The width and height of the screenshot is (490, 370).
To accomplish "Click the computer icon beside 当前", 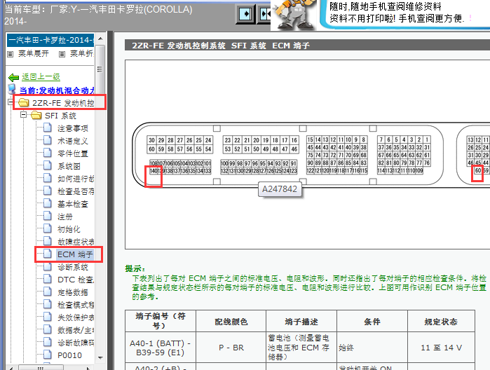I will pos(12,89).
